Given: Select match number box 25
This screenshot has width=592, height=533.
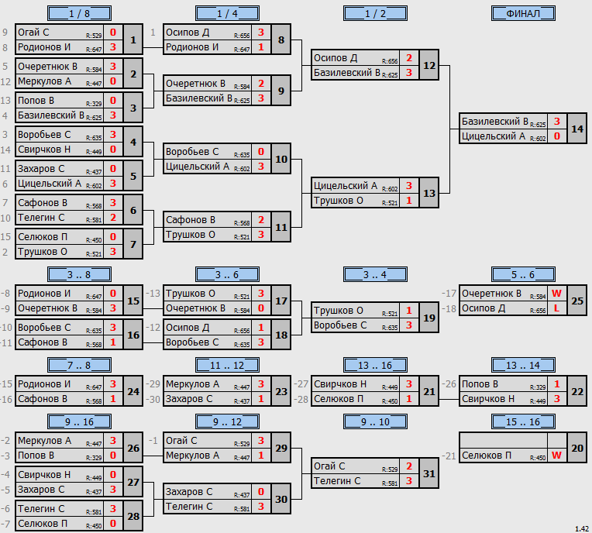Looking at the screenshot, I should 577,301.
